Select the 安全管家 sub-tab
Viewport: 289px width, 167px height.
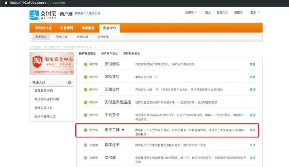pyautogui.click(x=41, y=37)
